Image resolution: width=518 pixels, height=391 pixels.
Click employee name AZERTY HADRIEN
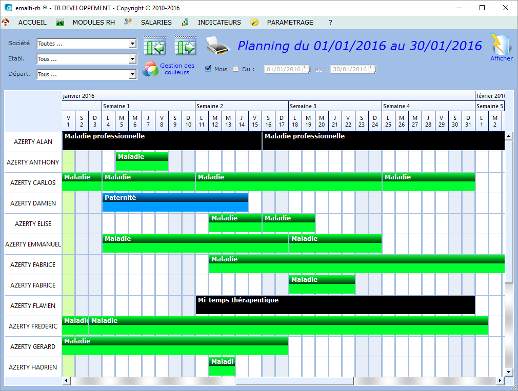tap(33, 367)
